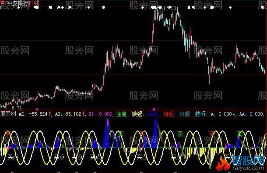
Task: Click the 17.50 high price label
Action: [x=169, y=8]
